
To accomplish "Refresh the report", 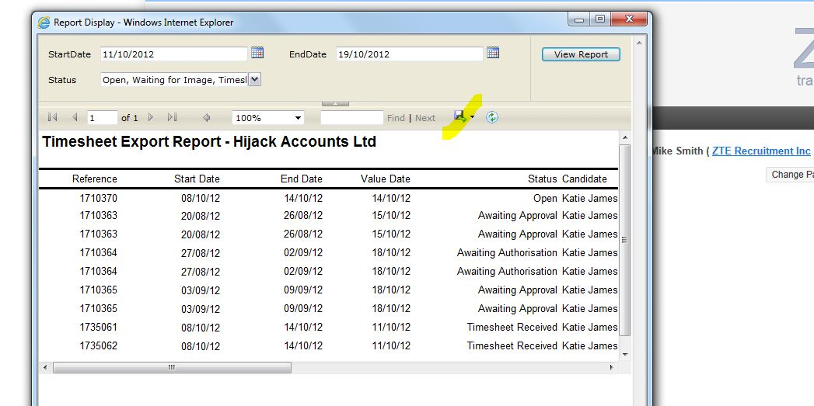I will tap(492, 117).
